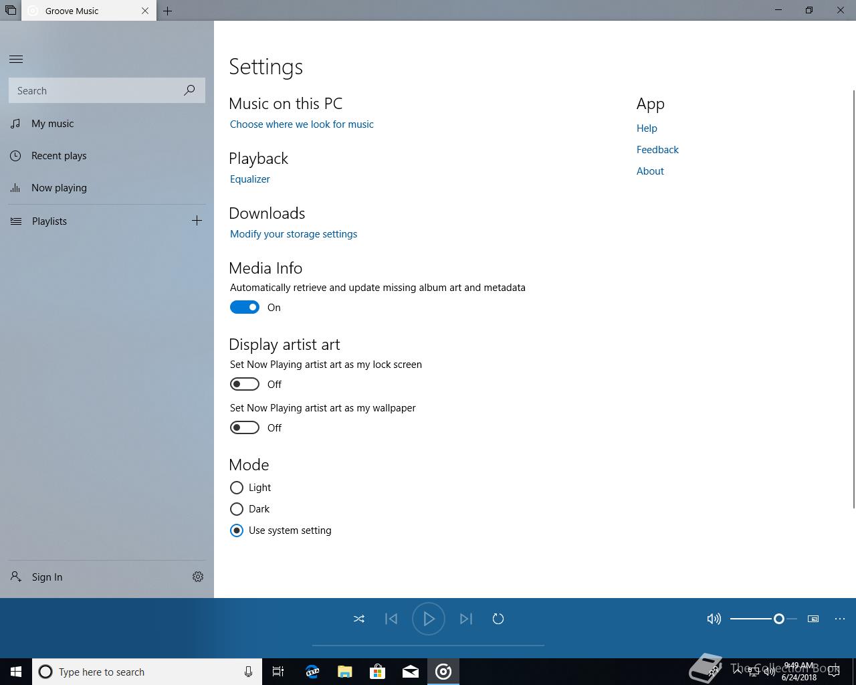The width and height of the screenshot is (856, 685).
Task: Select Dark mode radio button
Action: (x=237, y=509)
